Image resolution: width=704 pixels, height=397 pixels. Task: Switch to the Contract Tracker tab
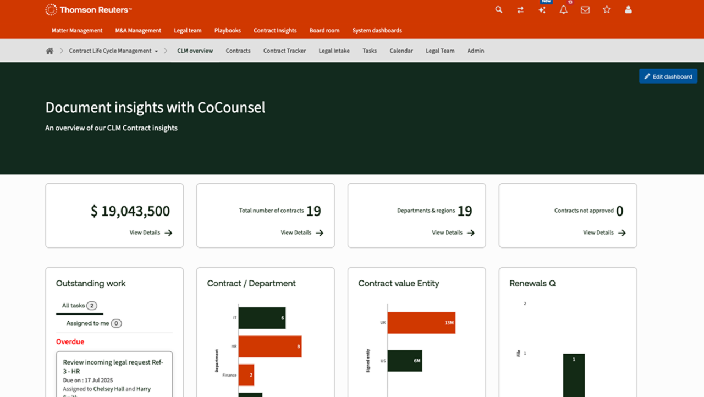coord(284,51)
